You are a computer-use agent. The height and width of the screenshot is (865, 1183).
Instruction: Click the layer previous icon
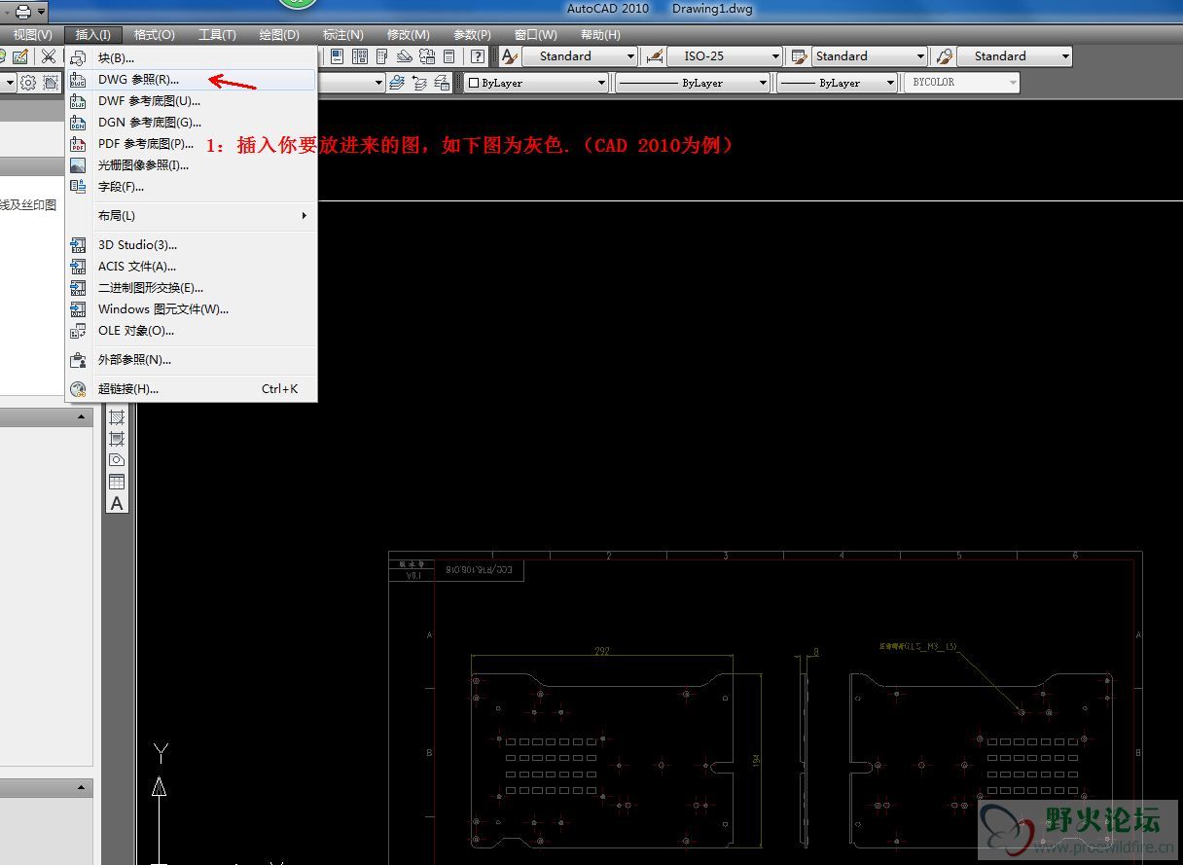coord(419,83)
